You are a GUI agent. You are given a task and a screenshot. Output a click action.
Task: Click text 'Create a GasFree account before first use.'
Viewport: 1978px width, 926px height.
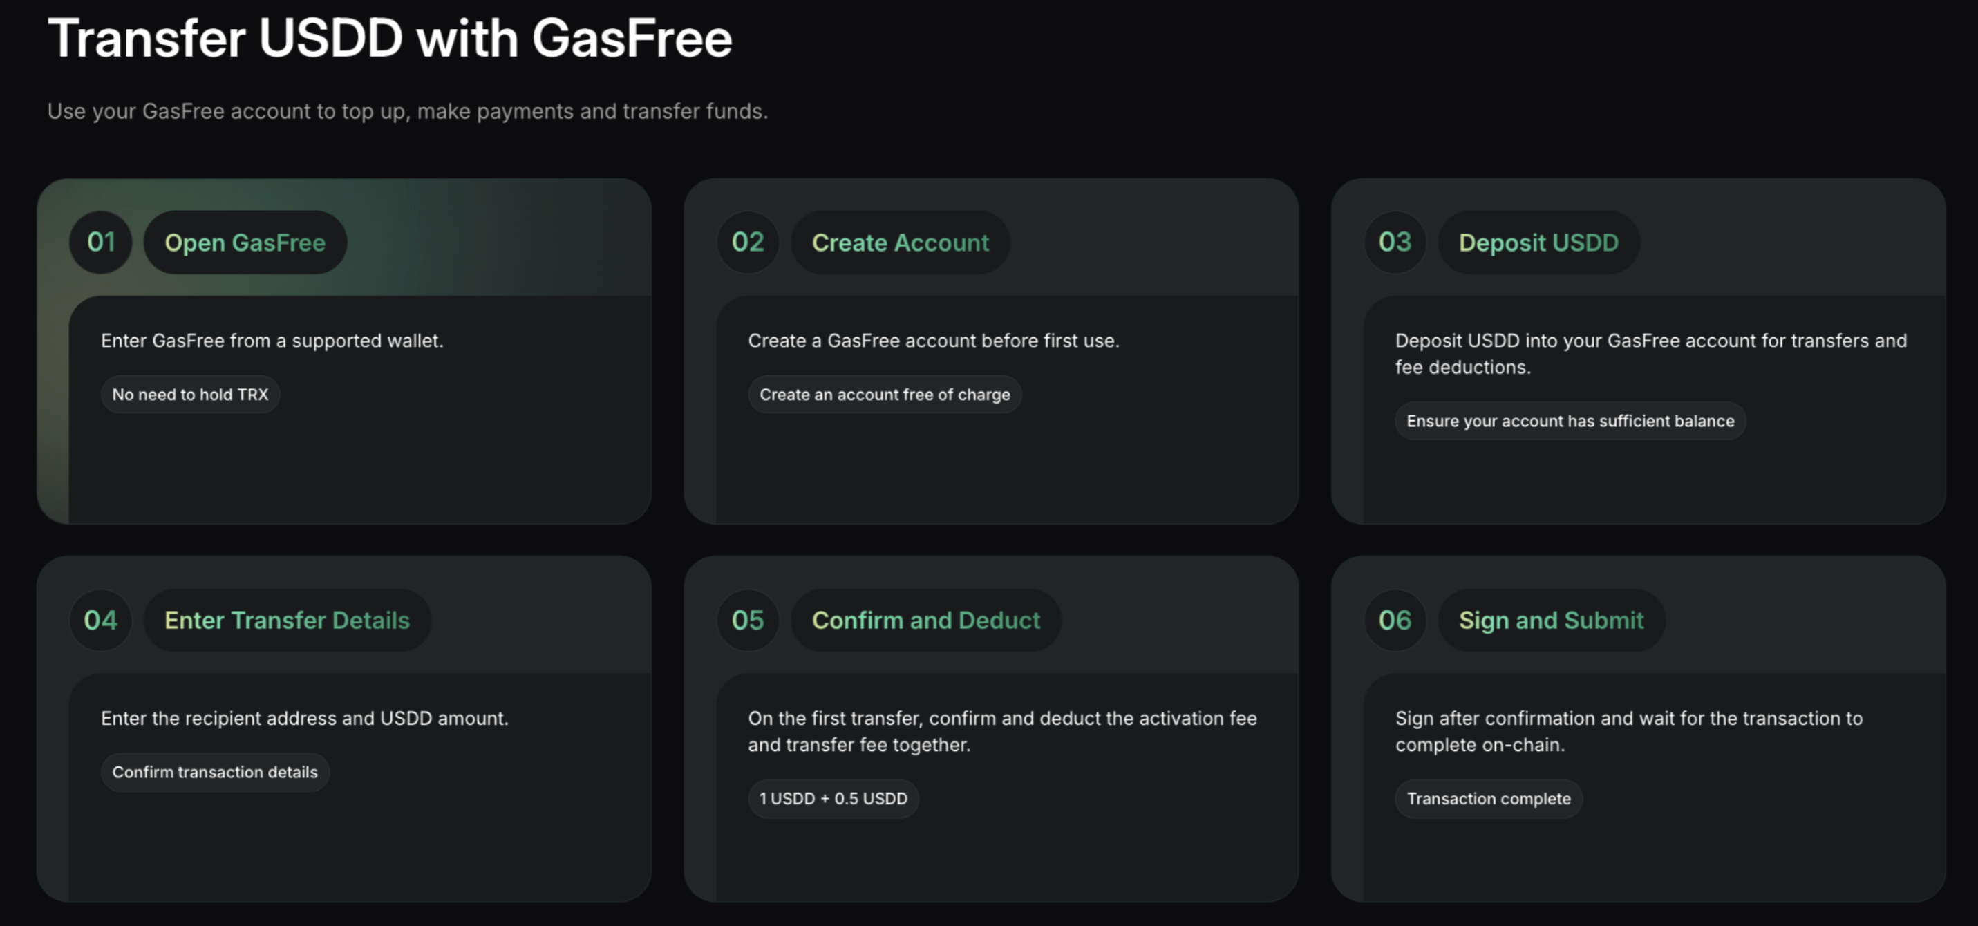(x=934, y=341)
